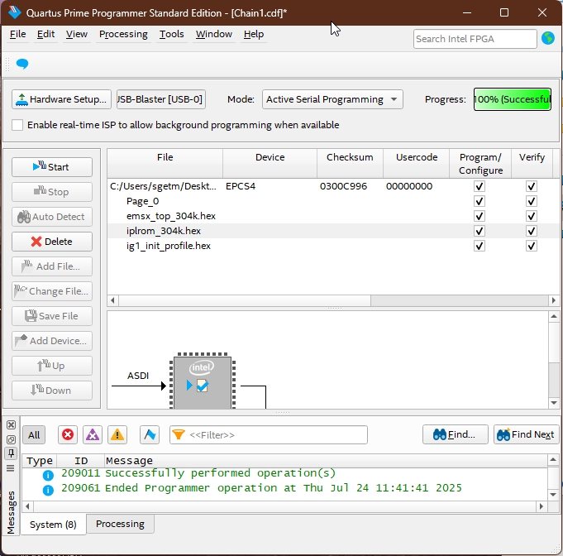Click Find Next button
Screen dimensions: 563x556
[526, 434]
